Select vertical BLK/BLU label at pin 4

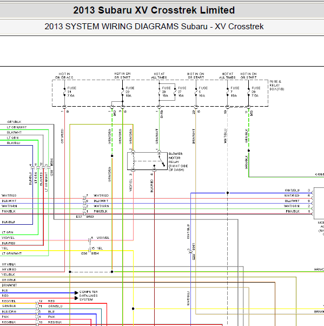tap(30, 178)
